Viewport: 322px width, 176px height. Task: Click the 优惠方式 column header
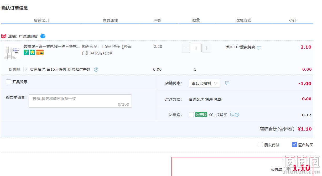pyautogui.click(x=243, y=20)
